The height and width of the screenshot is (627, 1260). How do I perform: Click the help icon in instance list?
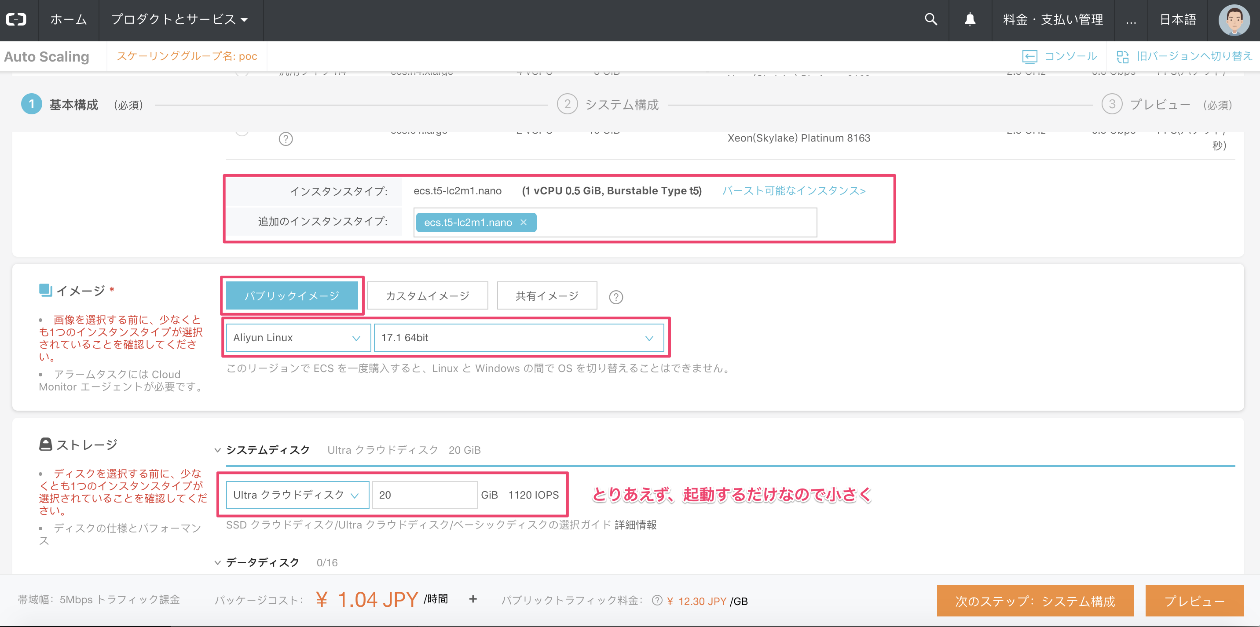point(286,139)
